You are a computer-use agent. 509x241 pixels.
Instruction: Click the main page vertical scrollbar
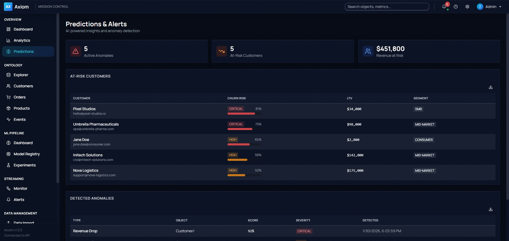pos(507,106)
